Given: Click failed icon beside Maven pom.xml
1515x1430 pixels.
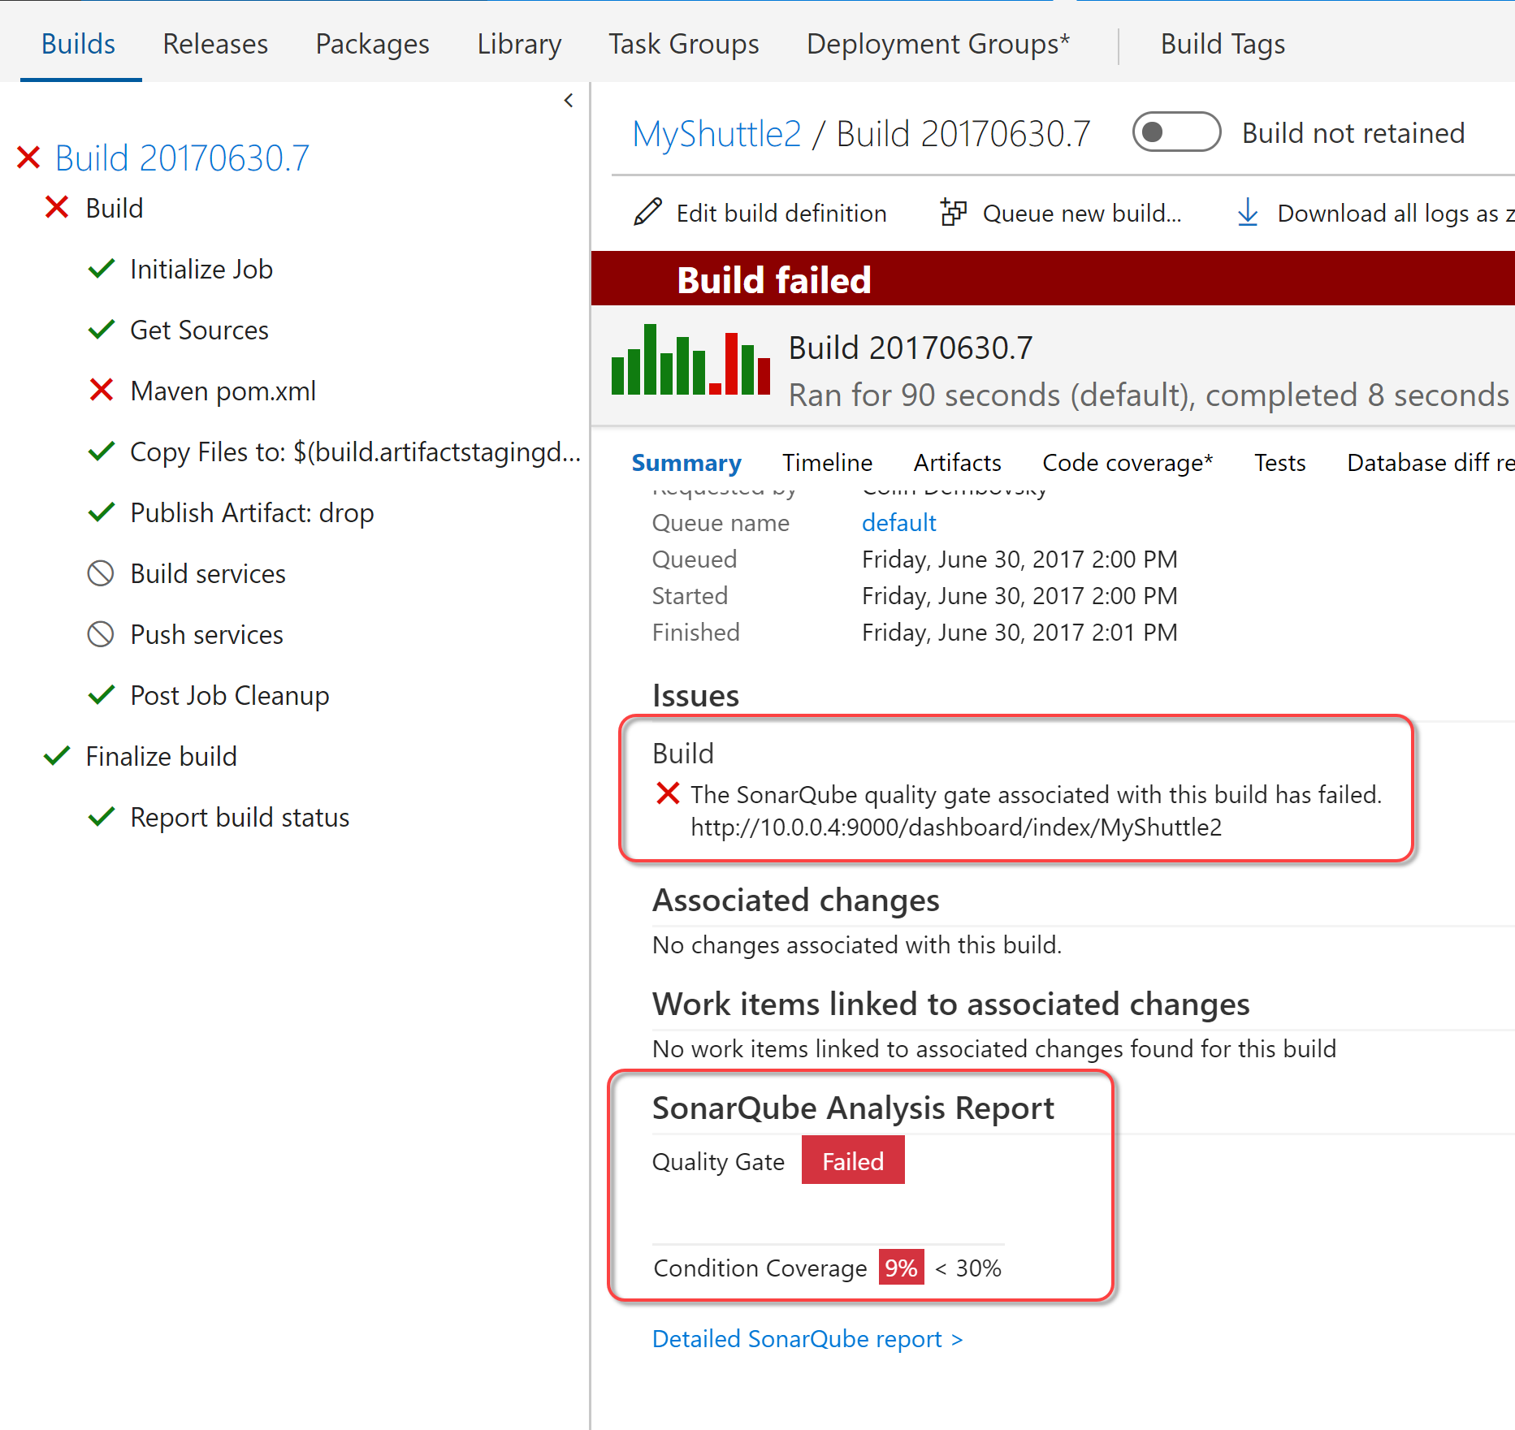Looking at the screenshot, I should point(102,390).
